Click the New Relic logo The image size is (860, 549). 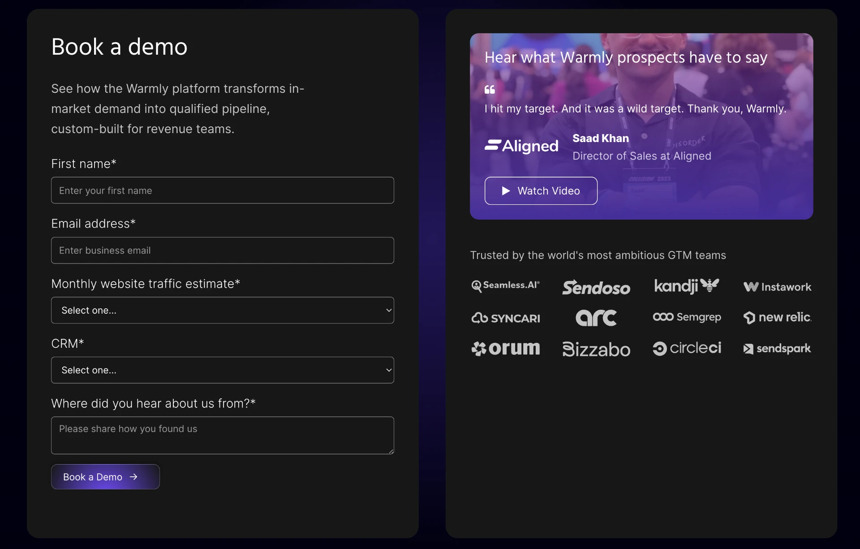[x=777, y=317]
